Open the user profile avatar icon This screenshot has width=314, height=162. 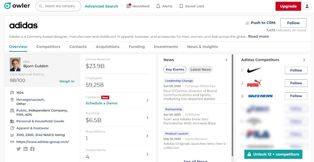point(306,6)
